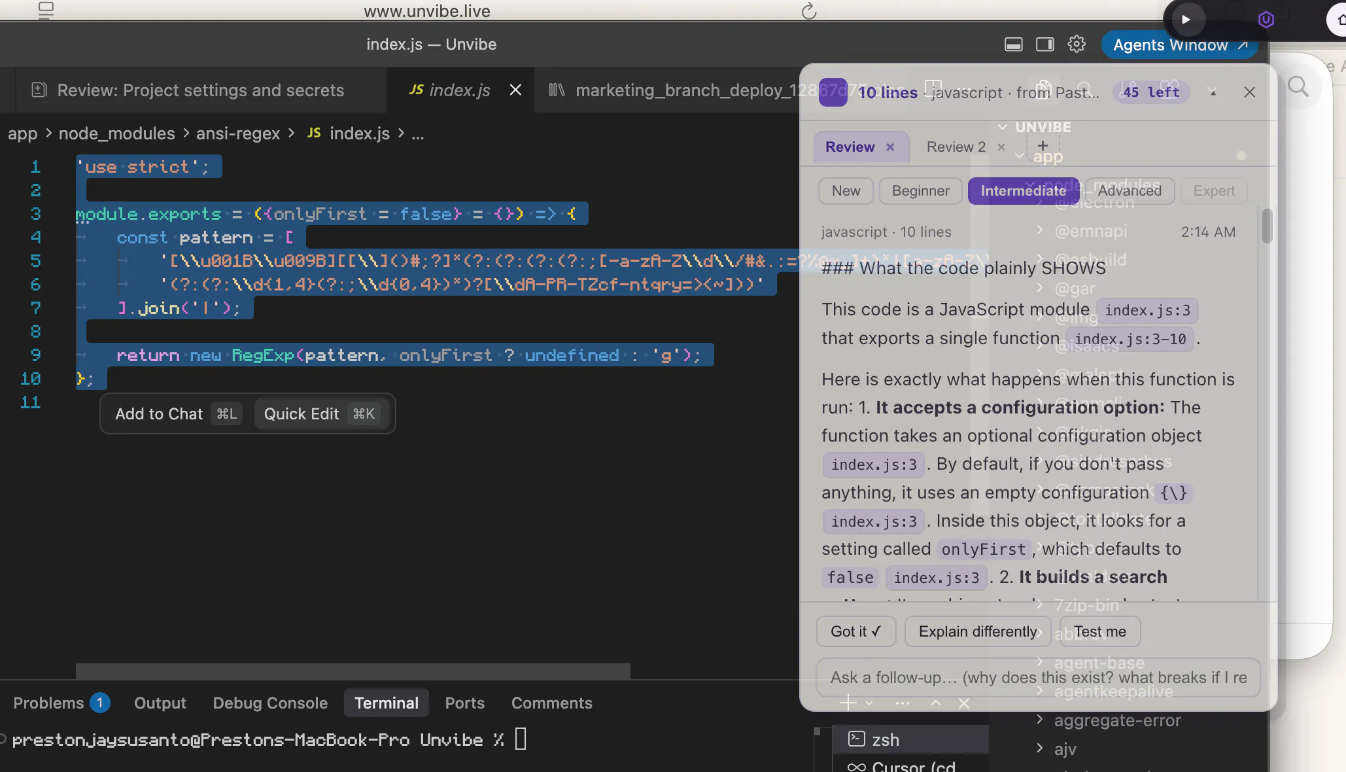Open the app breadcrumb segment
This screenshot has height=772, width=1346.
pos(22,133)
